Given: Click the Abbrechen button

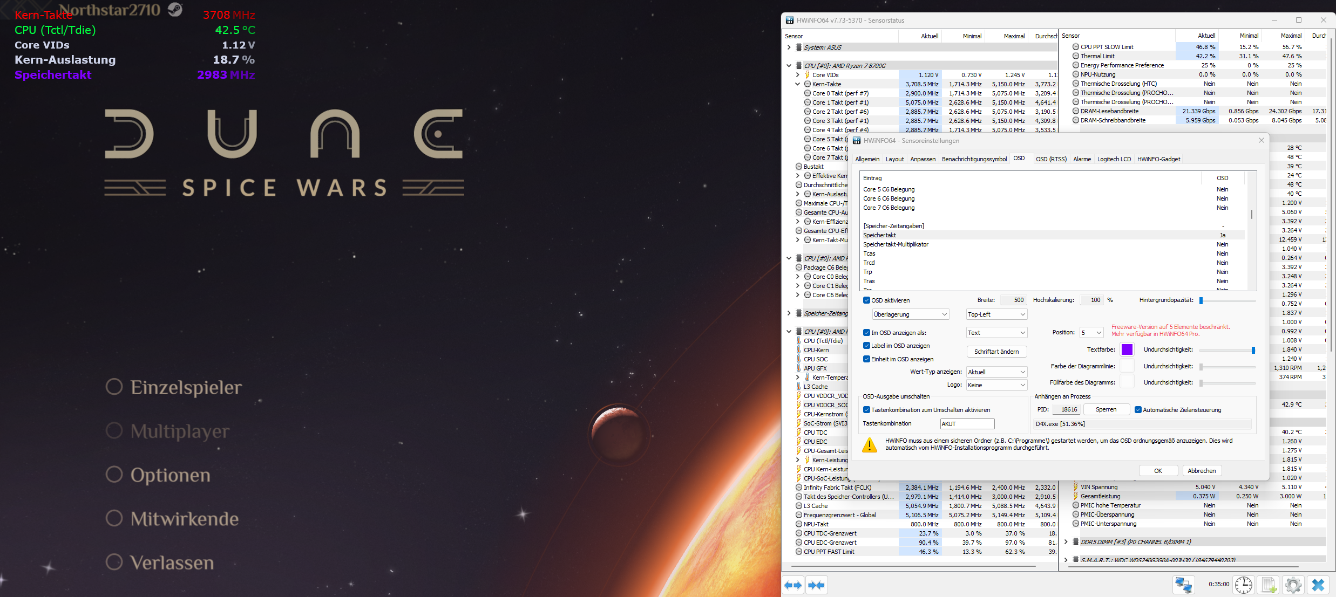Looking at the screenshot, I should click(1202, 471).
